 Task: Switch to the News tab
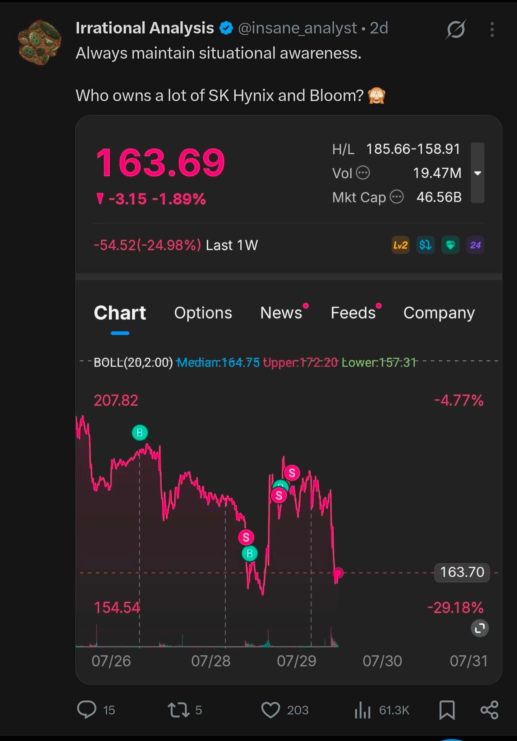(x=281, y=313)
